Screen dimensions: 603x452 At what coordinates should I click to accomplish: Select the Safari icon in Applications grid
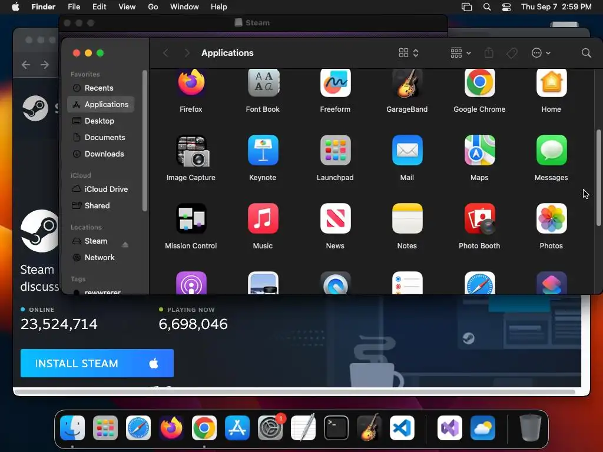479,283
